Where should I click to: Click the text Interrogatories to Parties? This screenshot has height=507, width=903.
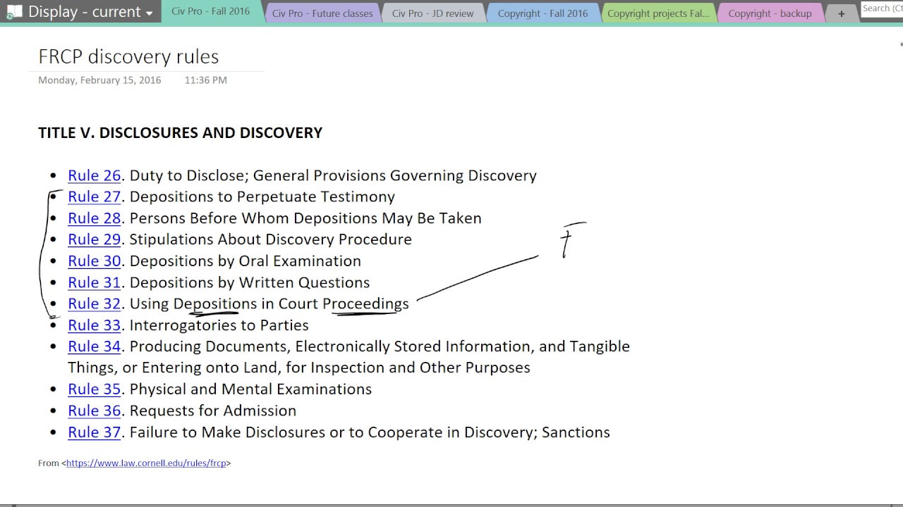(x=219, y=325)
